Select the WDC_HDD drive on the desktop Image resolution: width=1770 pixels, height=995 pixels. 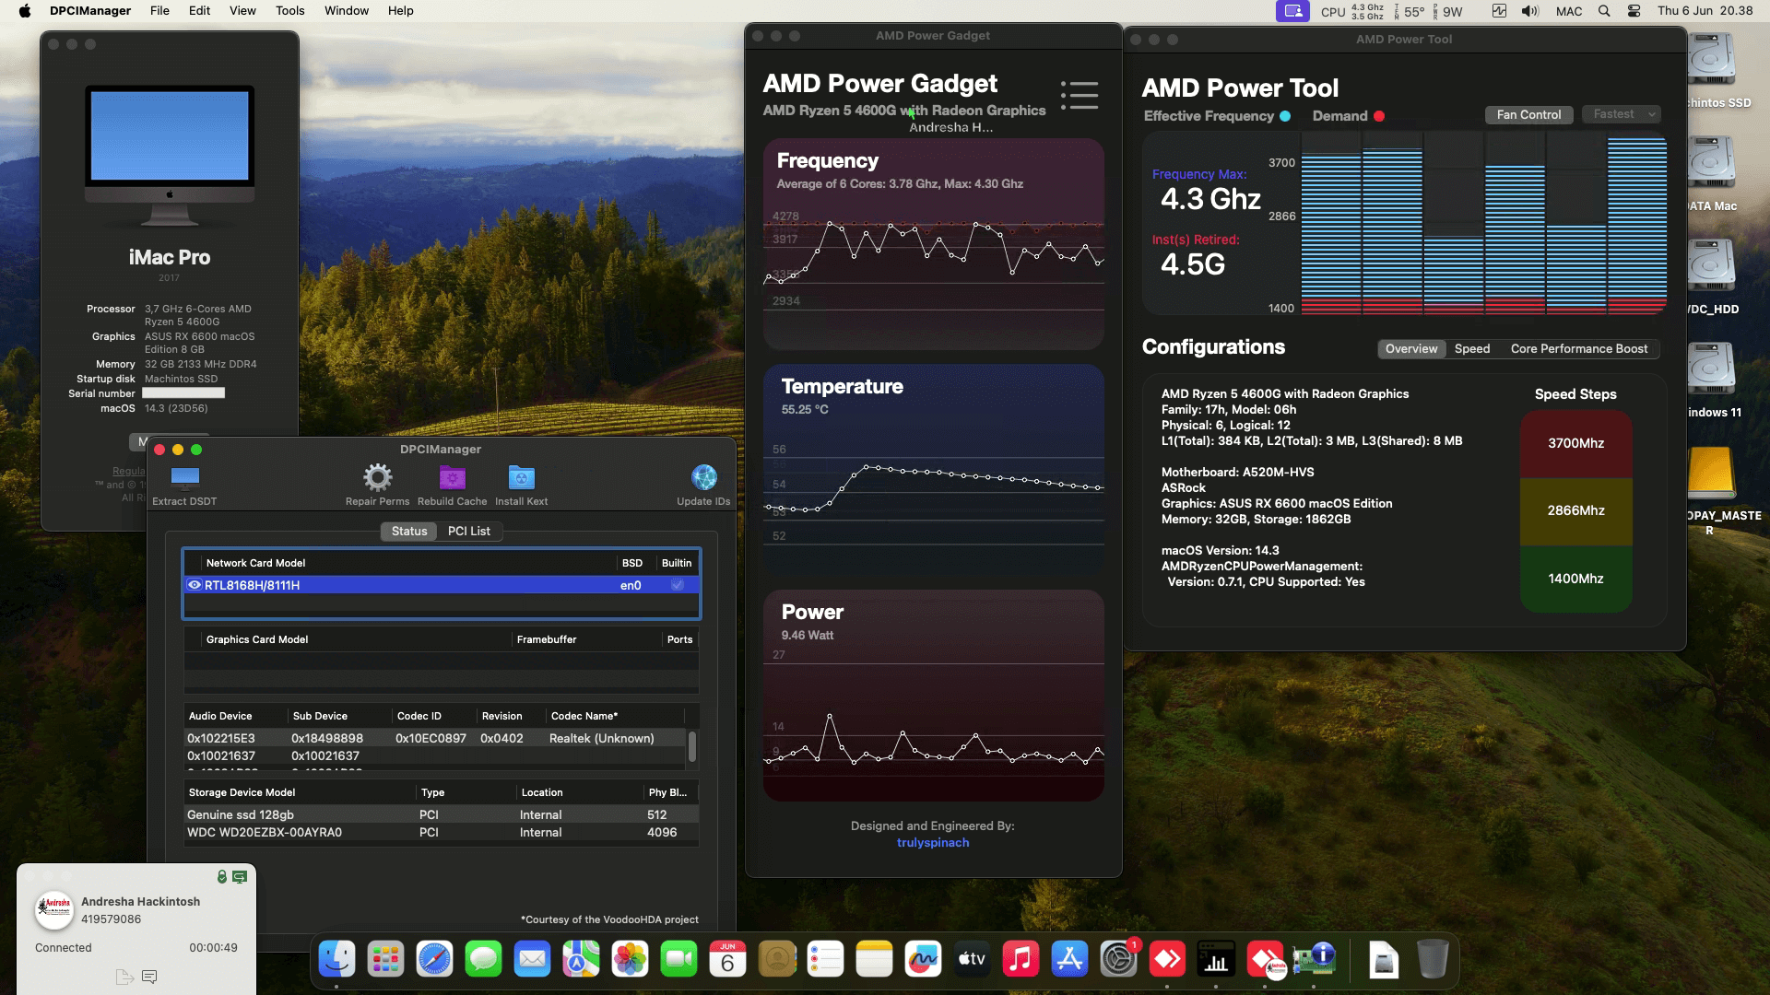click(x=1712, y=276)
